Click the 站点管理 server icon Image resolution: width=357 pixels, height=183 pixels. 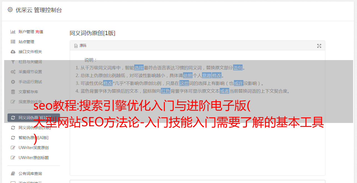pyautogui.click(x=13, y=42)
